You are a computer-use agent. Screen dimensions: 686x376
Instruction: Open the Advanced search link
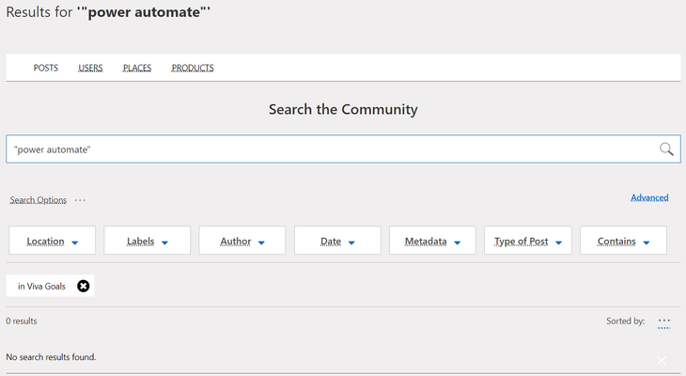[x=649, y=197]
